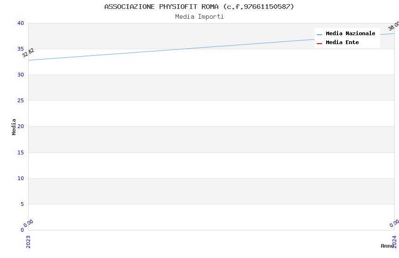Click the 2023 x-axis tick label
Image resolution: width=399 pixels, height=258 pixels.
pyautogui.click(x=28, y=241)
